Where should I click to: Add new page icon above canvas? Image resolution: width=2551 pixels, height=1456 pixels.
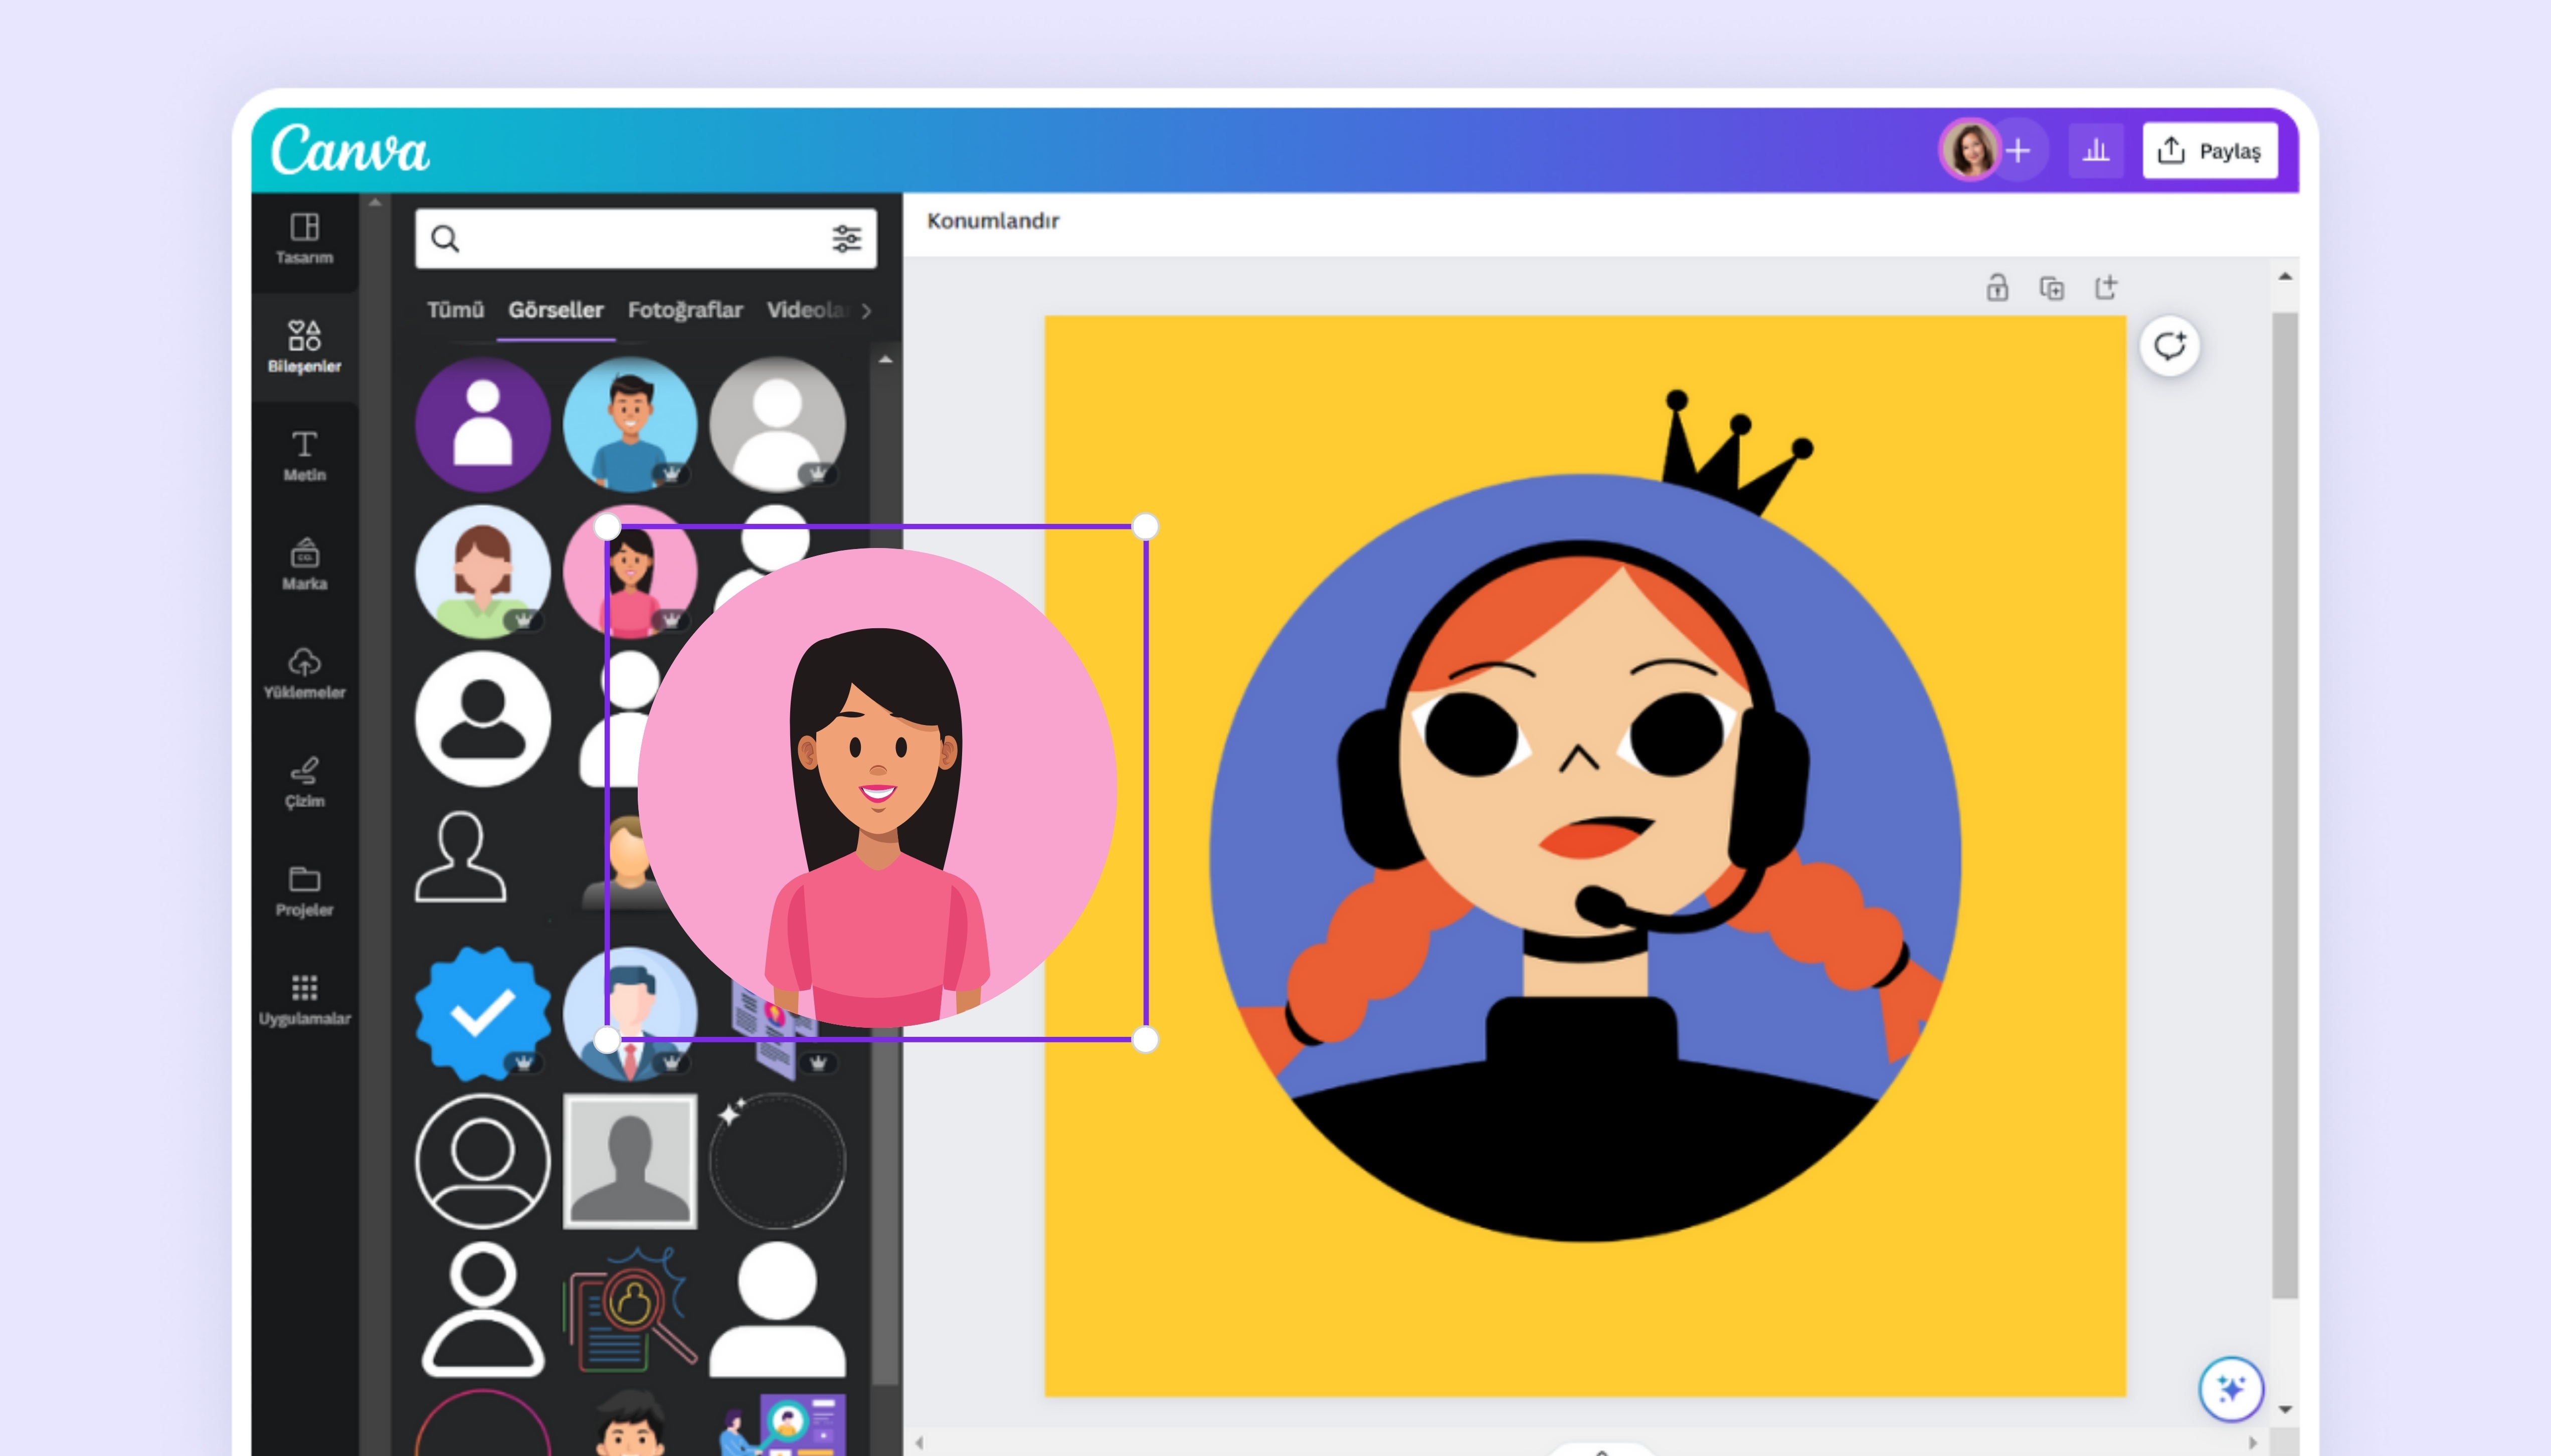(x=2106, y=288)
